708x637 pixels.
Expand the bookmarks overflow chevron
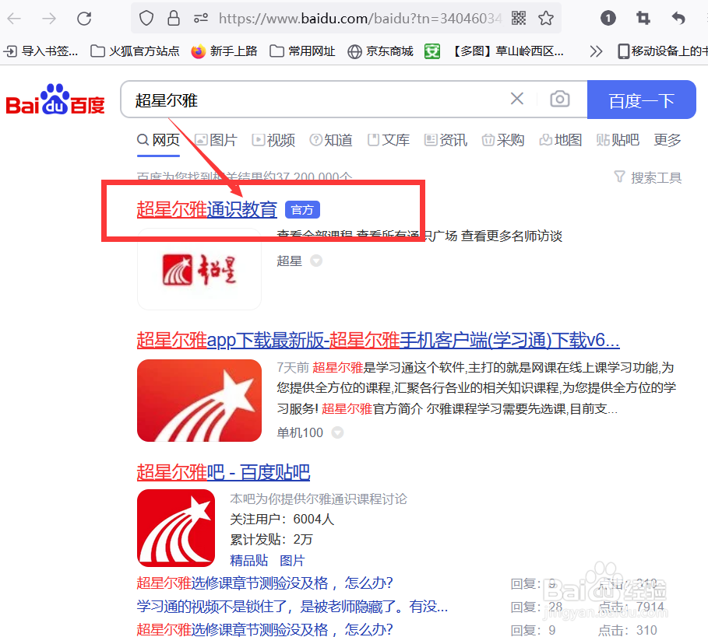[x=596, y=51]
